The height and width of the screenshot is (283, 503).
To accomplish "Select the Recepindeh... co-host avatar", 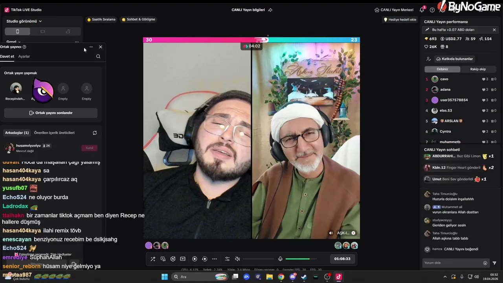I will [x=16, y=88].
